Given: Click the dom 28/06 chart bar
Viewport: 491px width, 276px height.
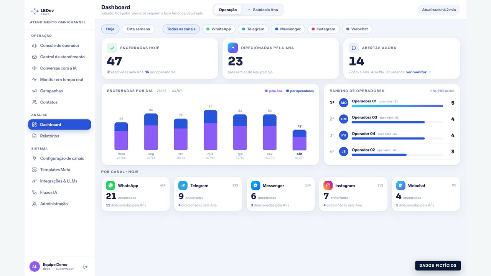Looking at the screenshot, I should coord(121,136).
